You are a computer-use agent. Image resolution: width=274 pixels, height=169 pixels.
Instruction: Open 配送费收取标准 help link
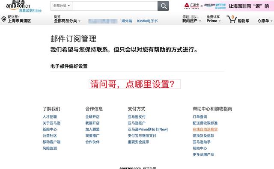coord(205,123)
